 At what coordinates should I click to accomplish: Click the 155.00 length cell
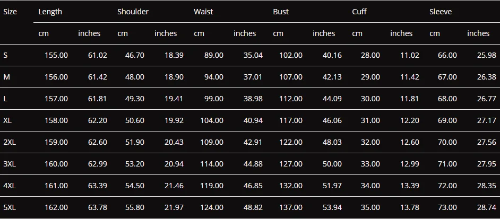click(x=56, y=55)
